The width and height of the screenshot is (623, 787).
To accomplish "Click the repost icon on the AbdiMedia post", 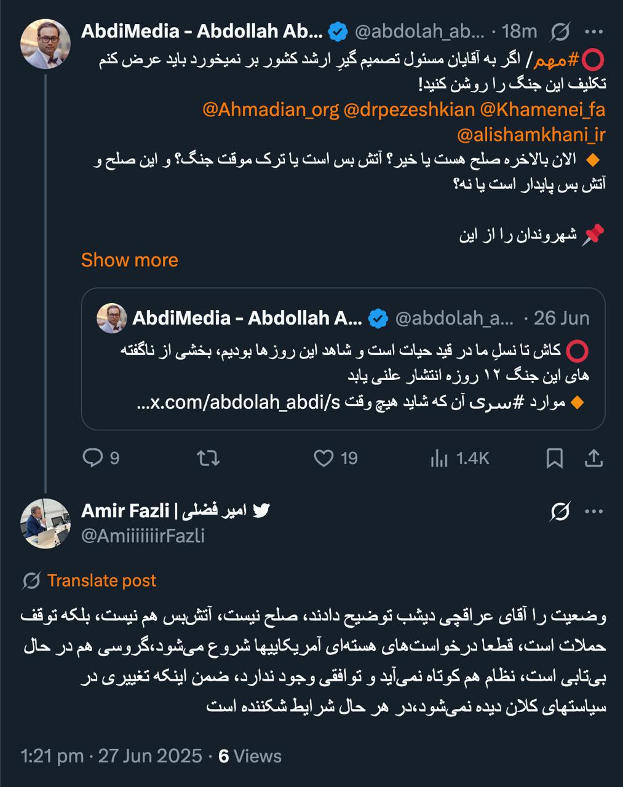I will tap(208, 458).
